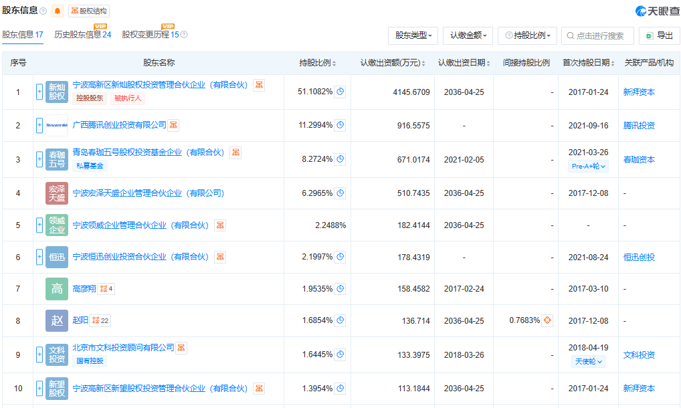
Task: Open 腾讯投资 related institution link
Action: tap(639, 126)
